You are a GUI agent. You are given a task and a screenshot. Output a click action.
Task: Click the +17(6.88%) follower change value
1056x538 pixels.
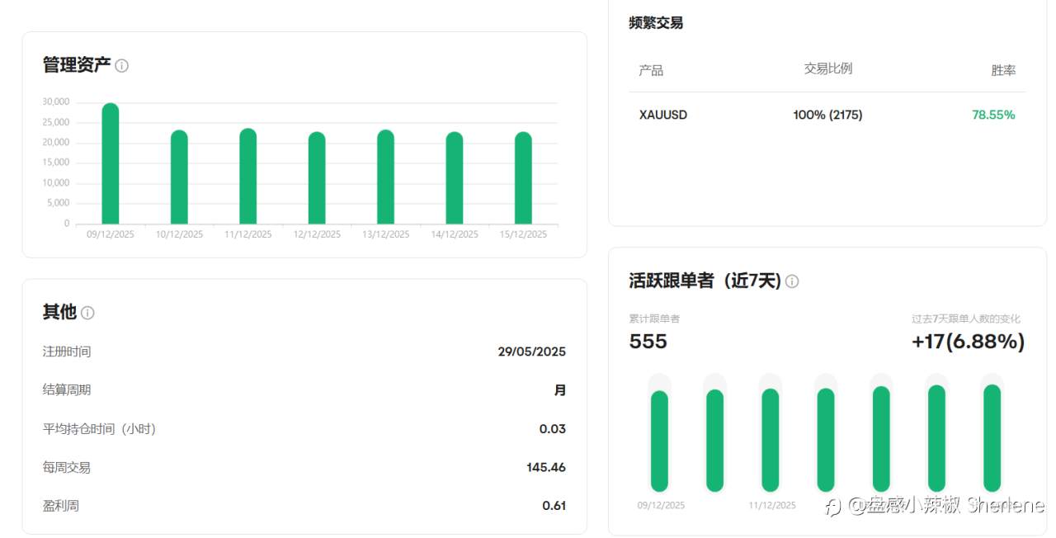968,342
